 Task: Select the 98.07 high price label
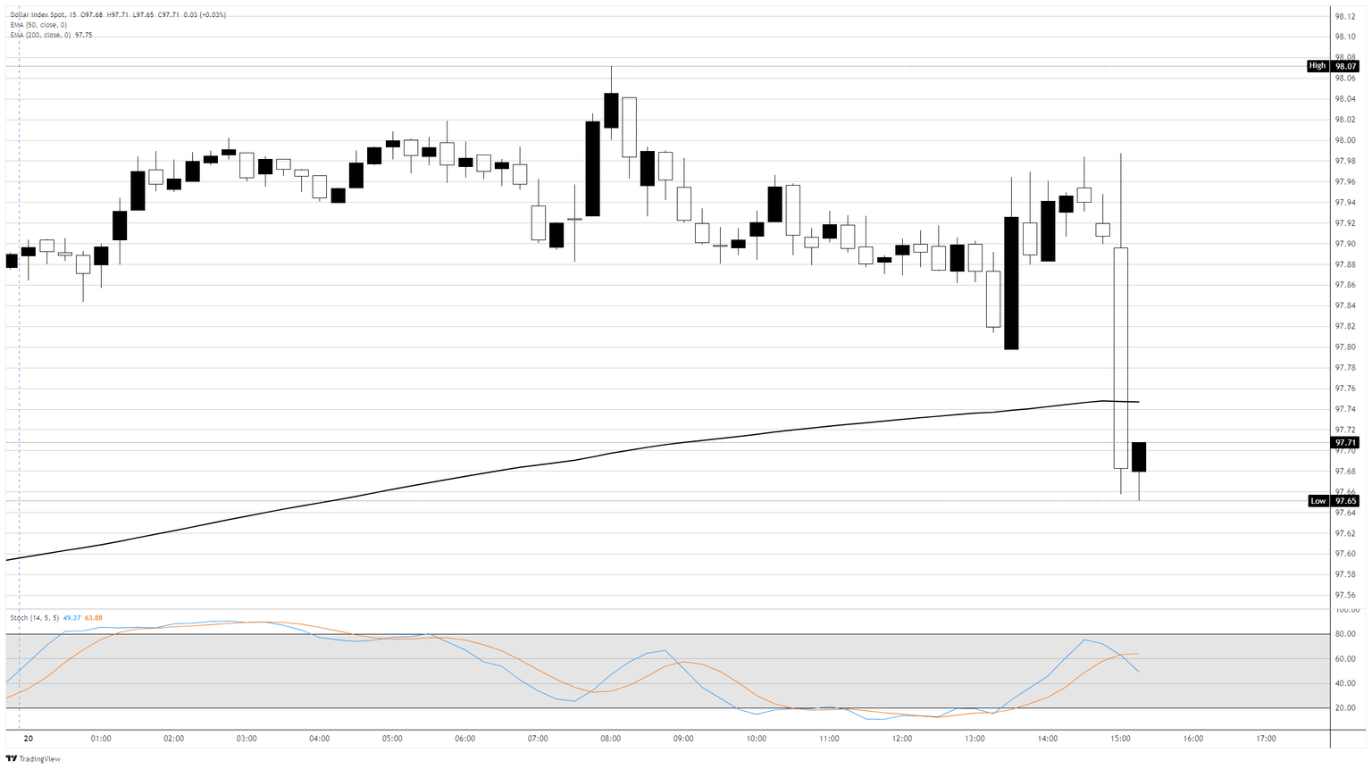click(x=1345, y=66)
